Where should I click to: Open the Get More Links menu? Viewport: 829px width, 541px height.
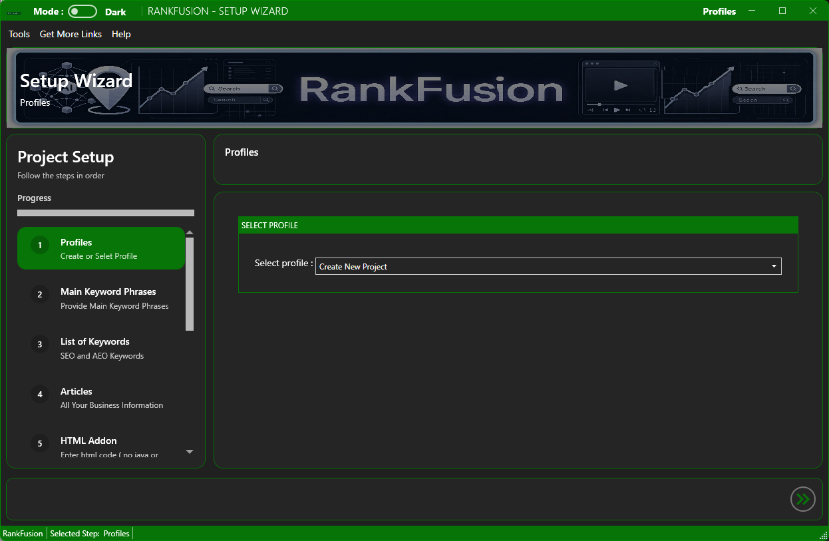point(71,34)
